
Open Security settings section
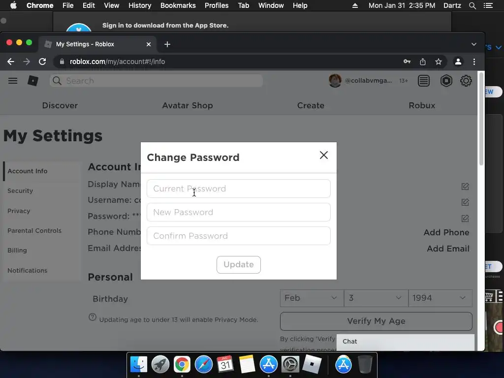coord(42,190)
